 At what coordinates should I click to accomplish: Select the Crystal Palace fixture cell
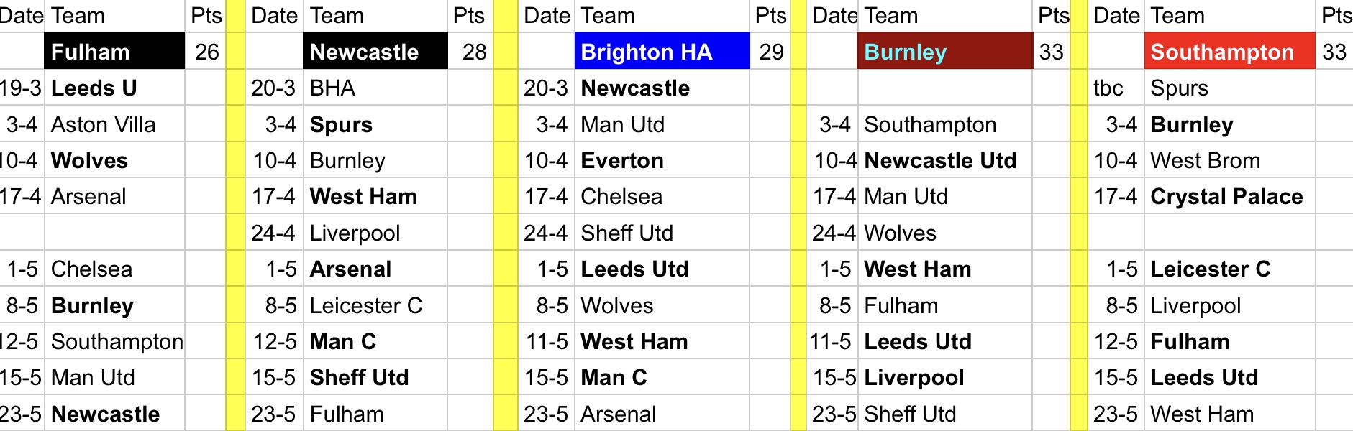click(x=1229, y=197)
